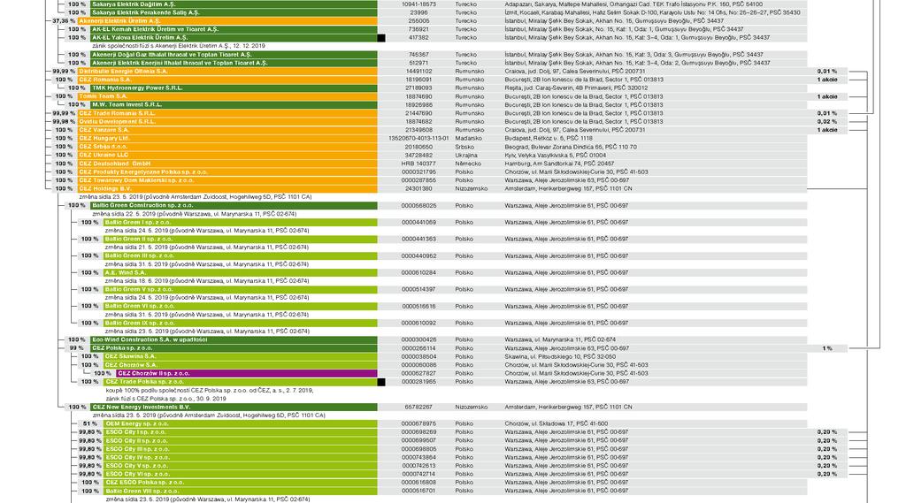Click the black marker beside AK-EL Yalova
This screenshot has width=906, height=503.
(x=381, y=37)
